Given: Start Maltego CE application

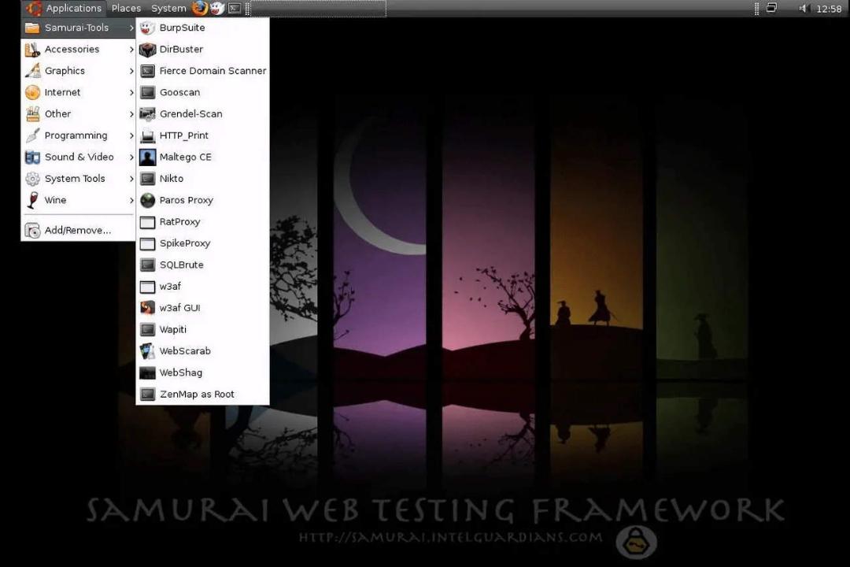Looking at the screenshot, I should [202, 157].
